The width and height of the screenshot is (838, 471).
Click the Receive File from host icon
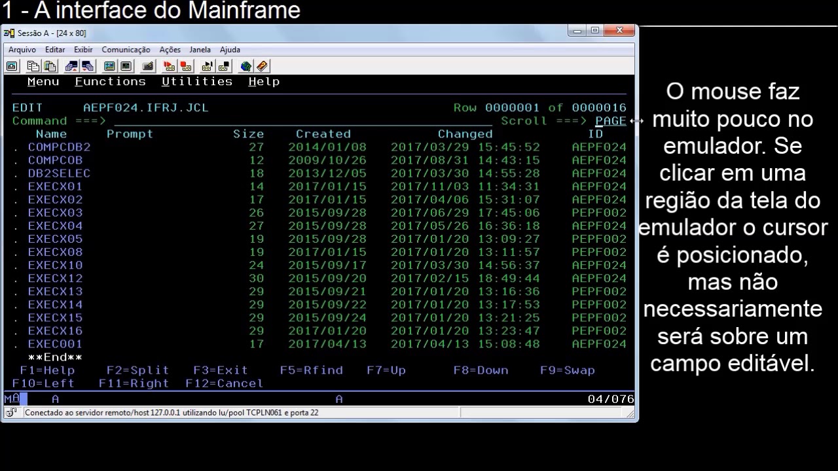click(x=88, y=66)
